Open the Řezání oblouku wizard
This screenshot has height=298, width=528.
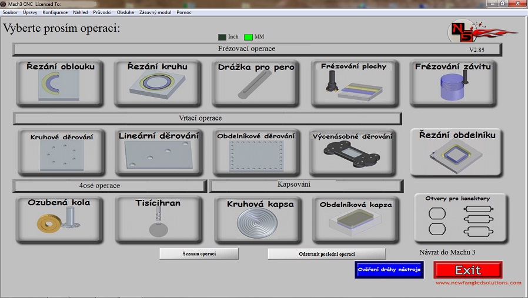point(60,83)
